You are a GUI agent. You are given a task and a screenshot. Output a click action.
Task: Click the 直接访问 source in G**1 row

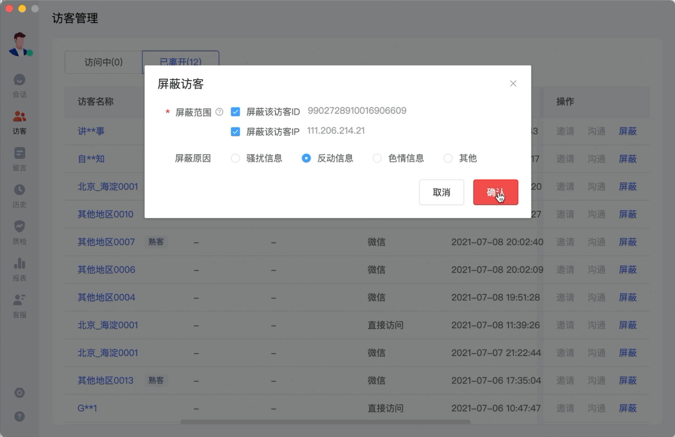tap(385, 408)
